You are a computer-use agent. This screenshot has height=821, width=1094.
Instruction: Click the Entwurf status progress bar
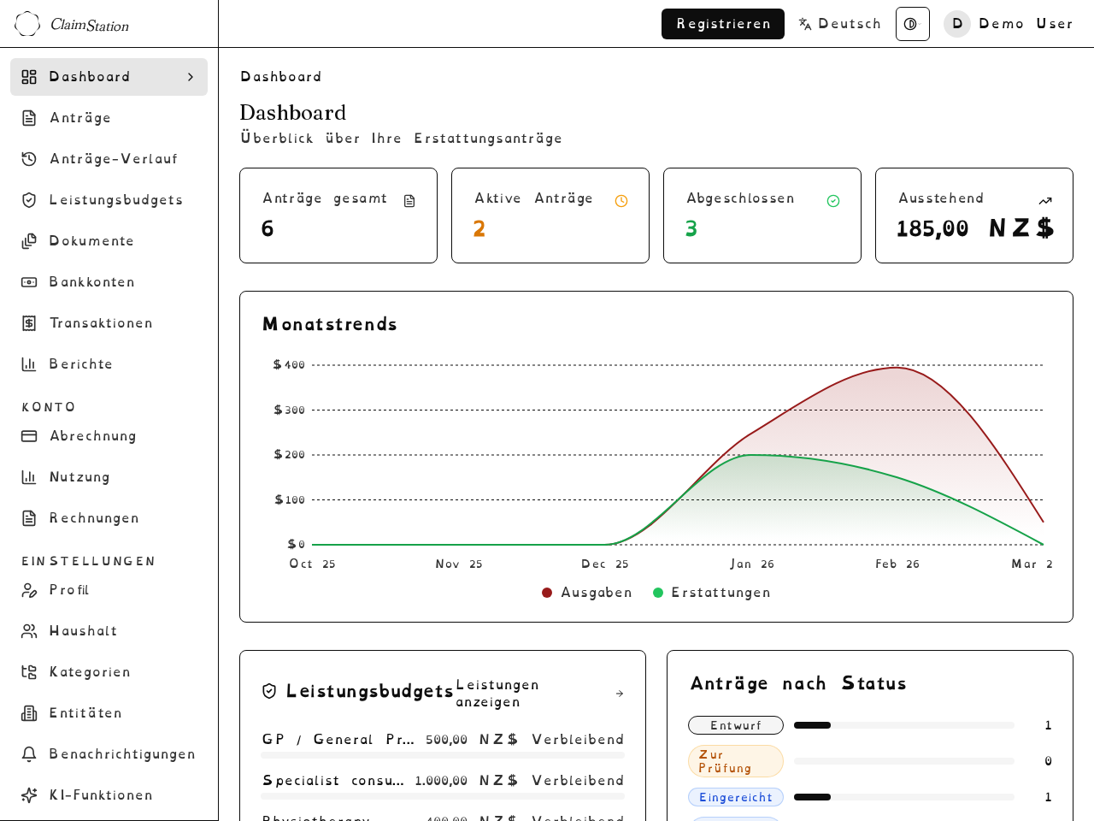point(904,725)
